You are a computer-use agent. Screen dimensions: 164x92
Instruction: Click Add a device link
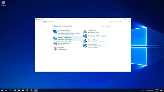(x=61, y=45)
